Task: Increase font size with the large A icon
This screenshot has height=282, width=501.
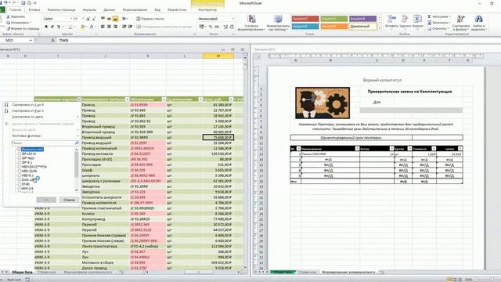Action: pyautogui.click(x=88, y=19)
